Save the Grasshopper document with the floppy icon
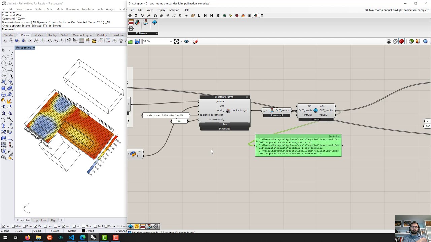The height and width of the screenshot is (242, 431). [137, 41]
